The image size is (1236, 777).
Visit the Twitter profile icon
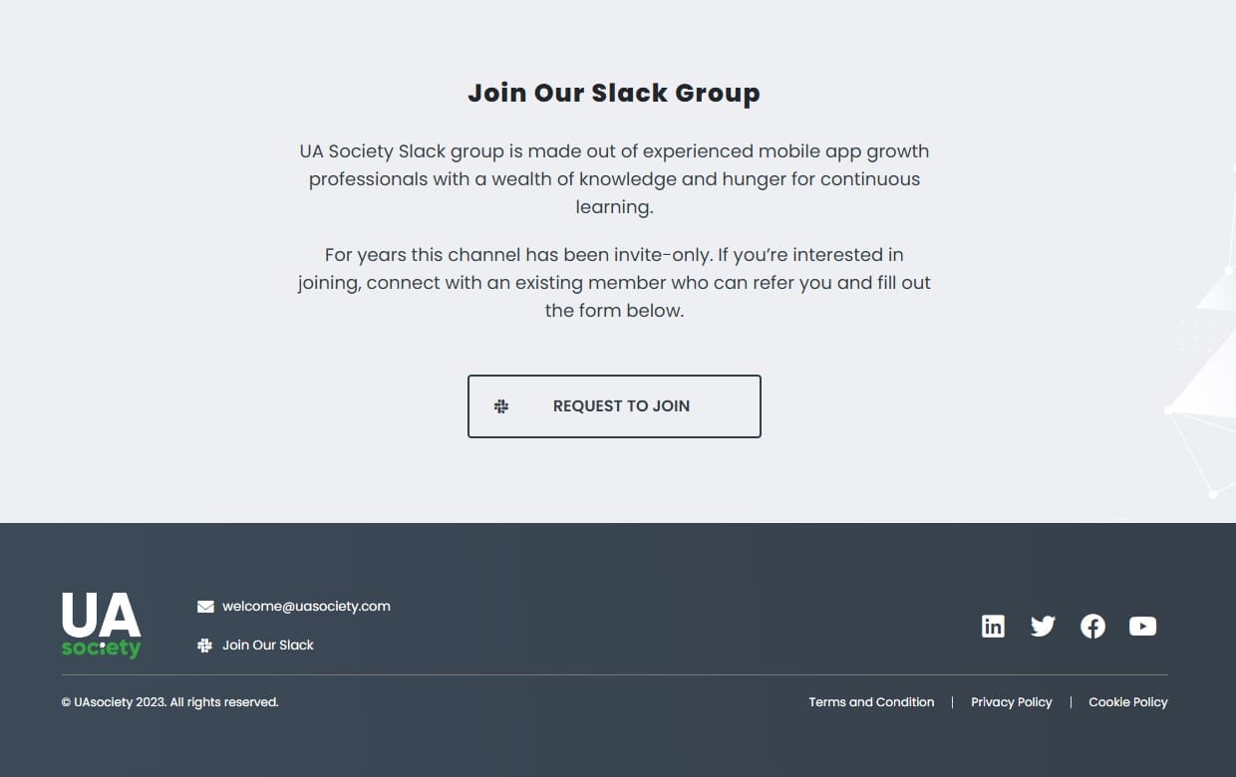1043,626
